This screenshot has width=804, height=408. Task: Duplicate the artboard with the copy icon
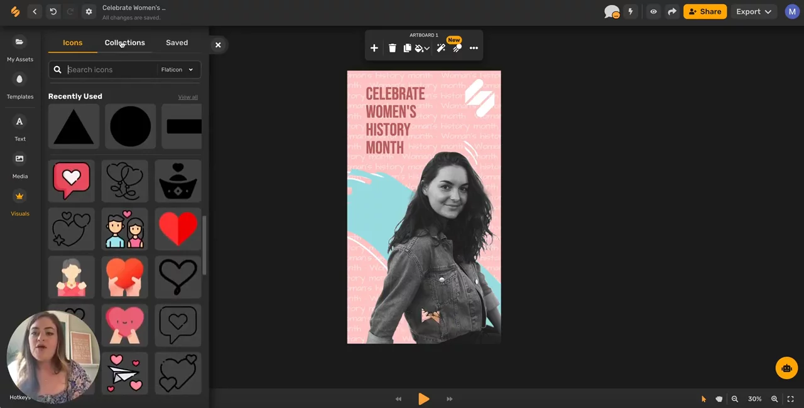coord(407,48)
